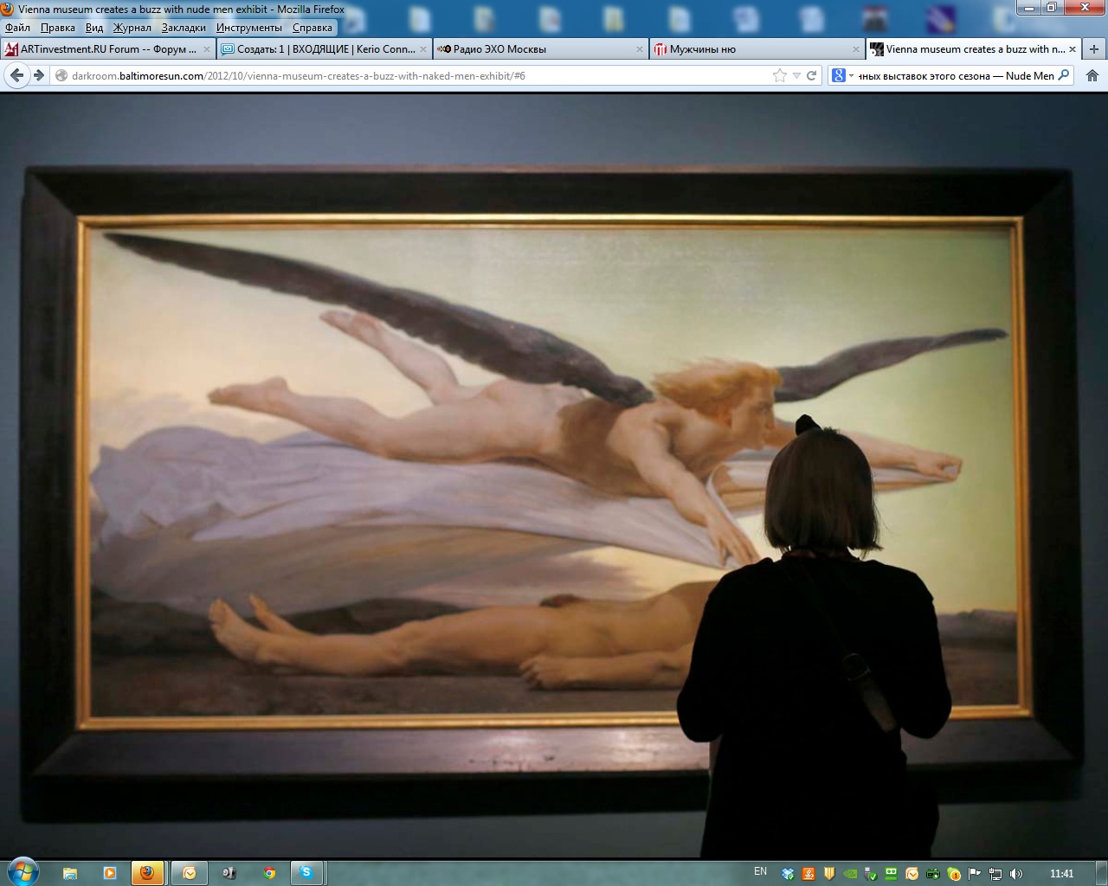The image size is (1108, 886).
Task: Open the Справка menu
Action: [x=312, y=28]
